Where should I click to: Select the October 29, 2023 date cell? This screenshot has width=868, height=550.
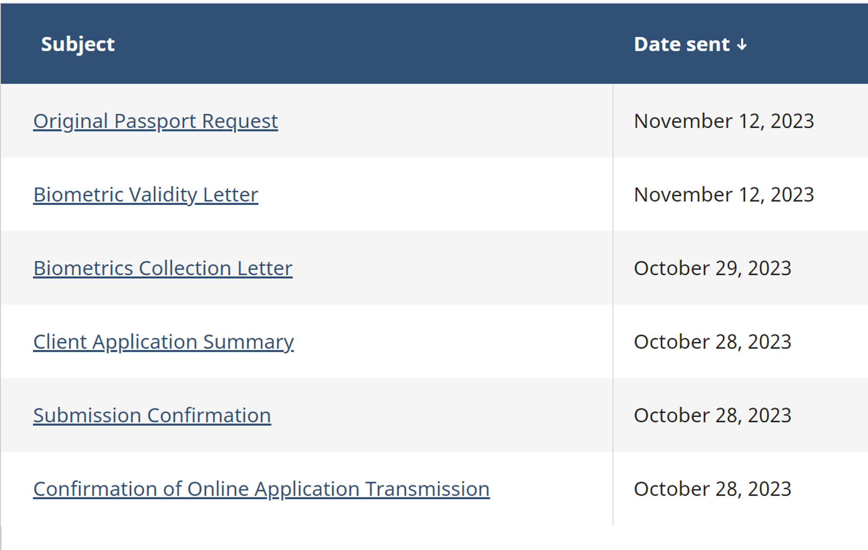coord(712,268)
